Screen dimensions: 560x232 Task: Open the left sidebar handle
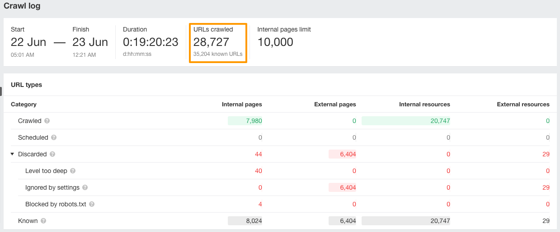pyautogui.click(x=1, y=91)
